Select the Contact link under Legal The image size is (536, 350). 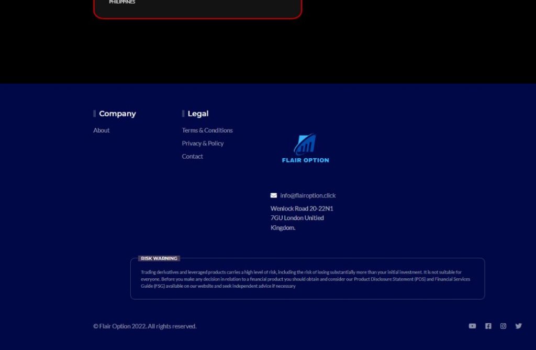point(192,157)
